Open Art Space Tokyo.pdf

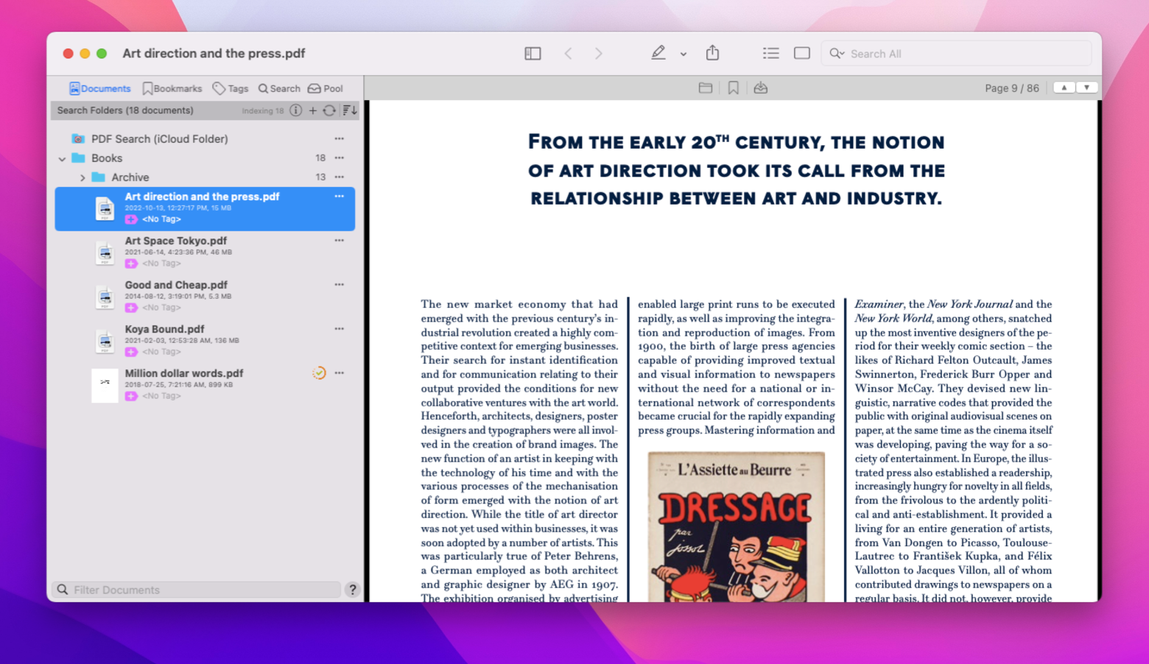coord(175,241)
